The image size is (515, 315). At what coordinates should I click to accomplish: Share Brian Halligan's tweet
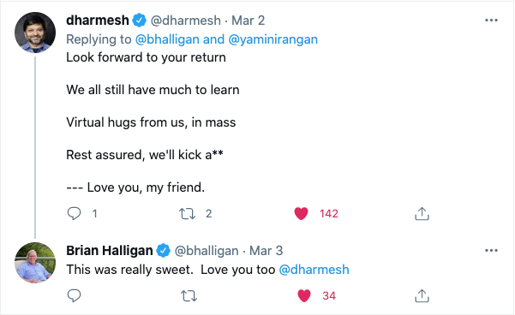422,295
